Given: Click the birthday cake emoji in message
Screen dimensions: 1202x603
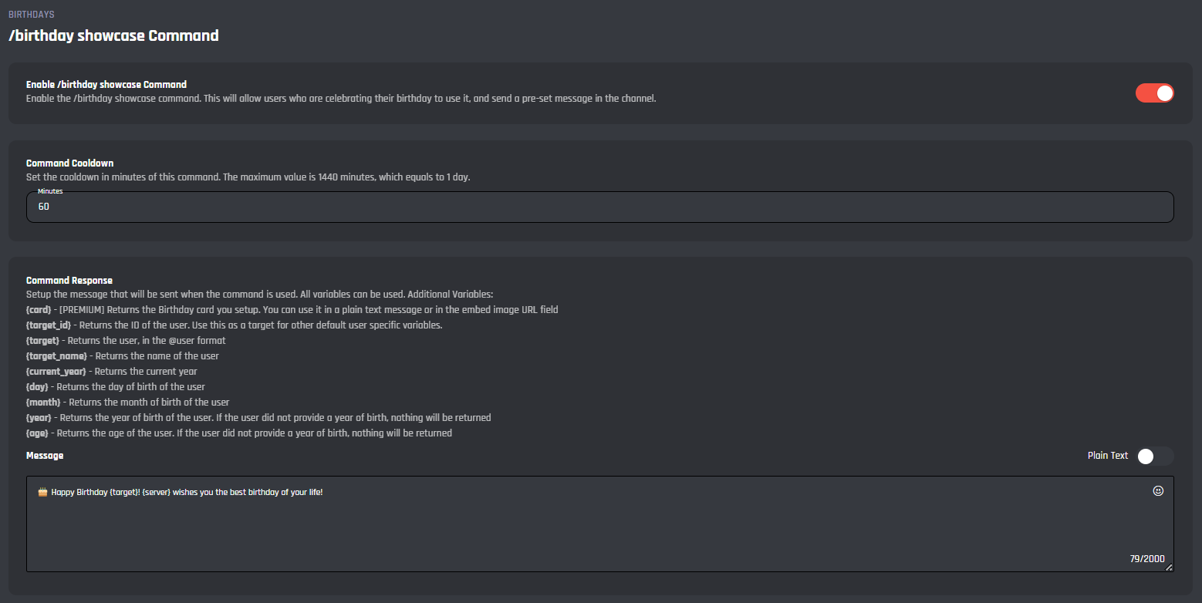Looking at the screenshot, I should pos(42,492).
